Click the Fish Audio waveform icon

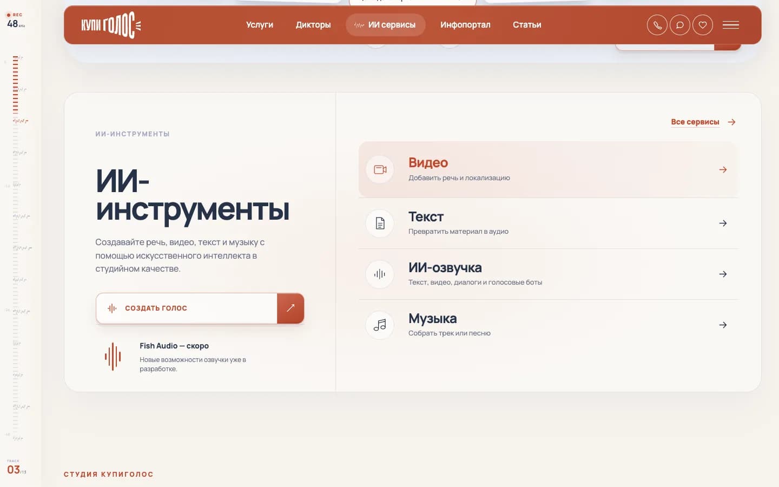tap(113, 357)
